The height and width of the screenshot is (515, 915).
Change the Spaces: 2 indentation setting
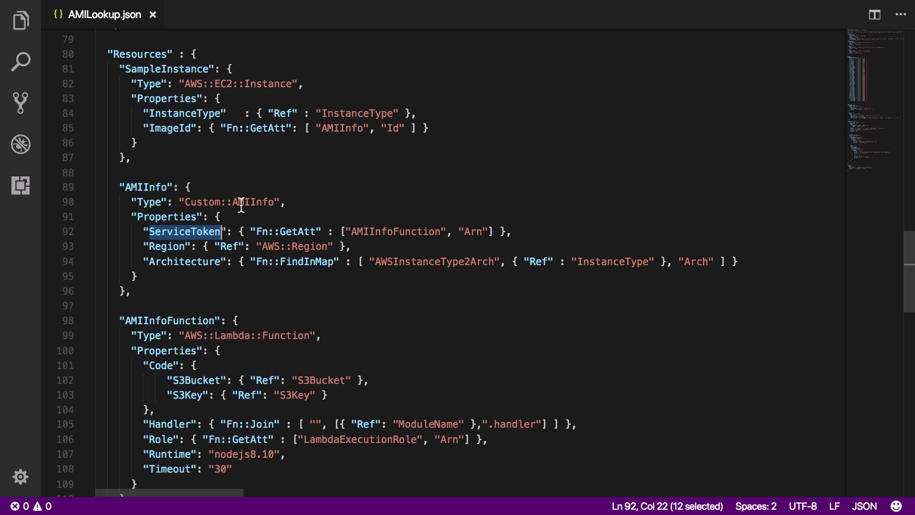pos(755,506)
